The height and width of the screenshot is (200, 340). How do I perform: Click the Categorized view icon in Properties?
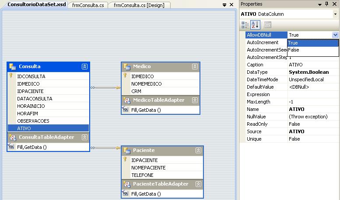point(245,25)
